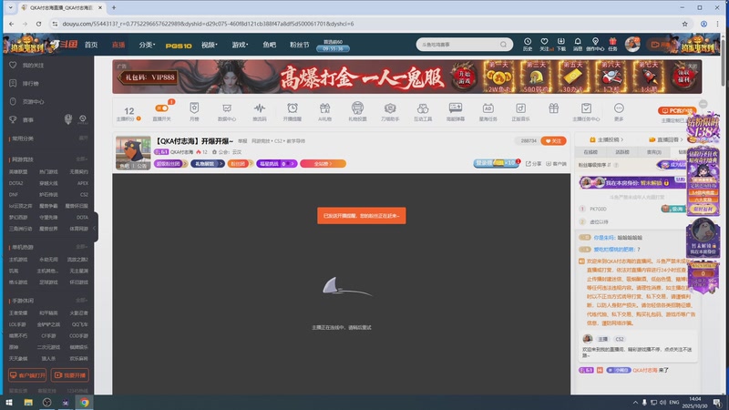Open the 消息 bell notifications icon
729x410 pixels.
(578, 44)
